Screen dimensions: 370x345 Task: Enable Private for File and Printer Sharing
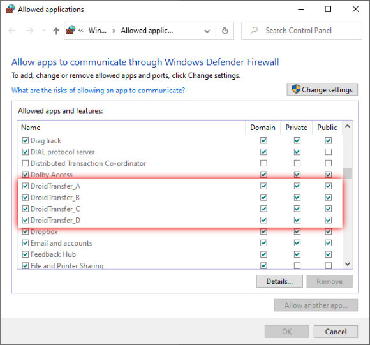tap(297, 266)
